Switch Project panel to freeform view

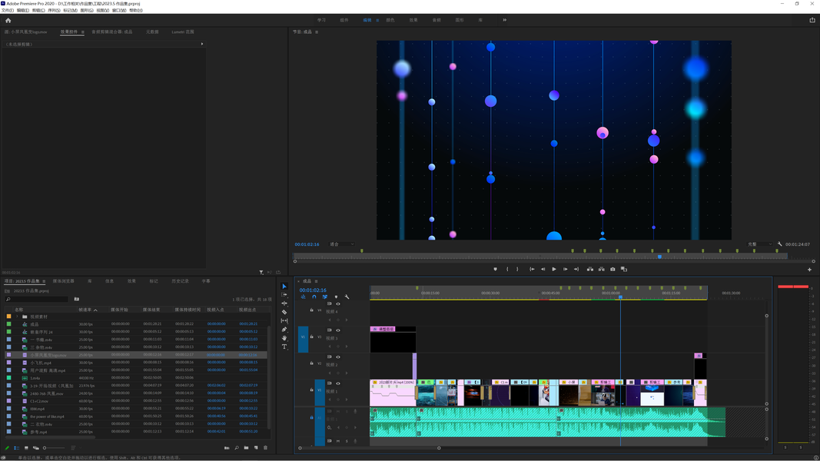coord(35,448)
